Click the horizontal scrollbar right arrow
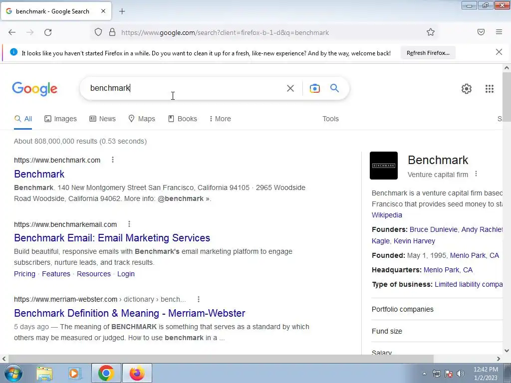511x383 pixels. 499,359
